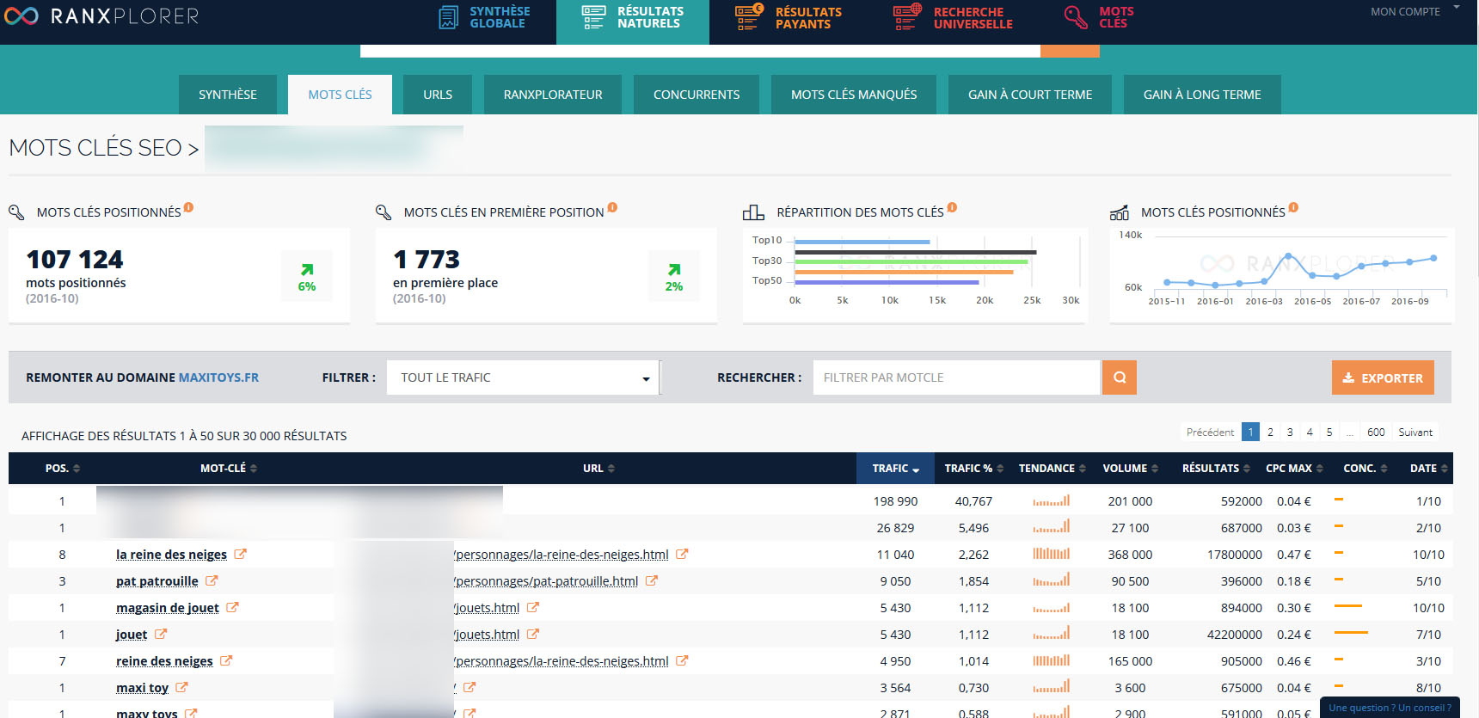Click info icon next to Mots Clés Positionnés
The height and width of the screenshot is (718, 1479).
click(x=188, y=207)
